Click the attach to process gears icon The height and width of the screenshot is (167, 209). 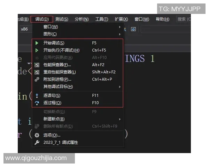pyautogui.click(x=37, y=79)
